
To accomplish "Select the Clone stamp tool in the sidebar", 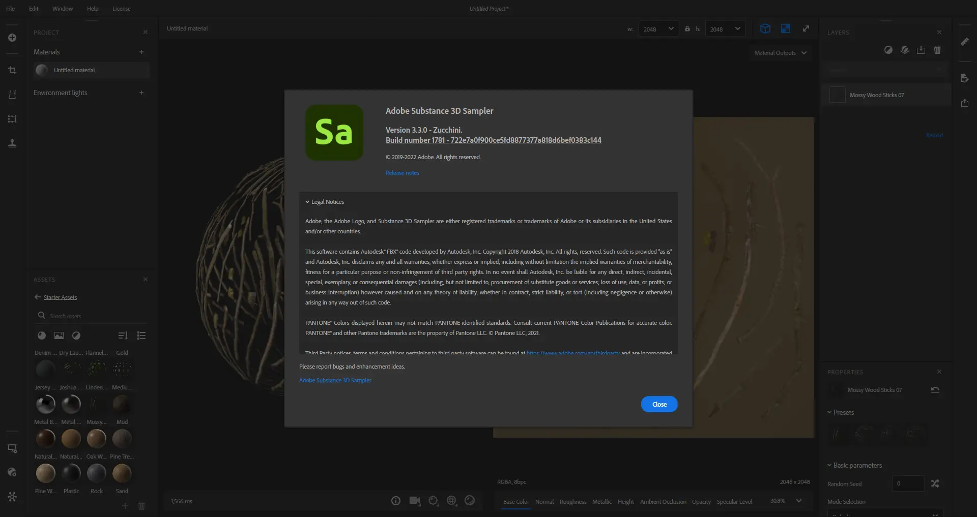I will click(12, 143).
